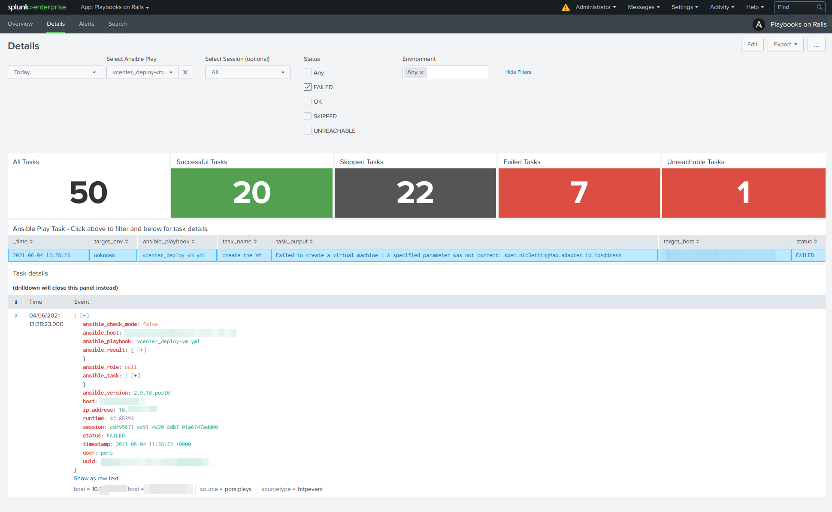Sort by task_name column sort arrows
This screenshot has height=512, width=832.
pyautogui.click(x=255, y=242)
